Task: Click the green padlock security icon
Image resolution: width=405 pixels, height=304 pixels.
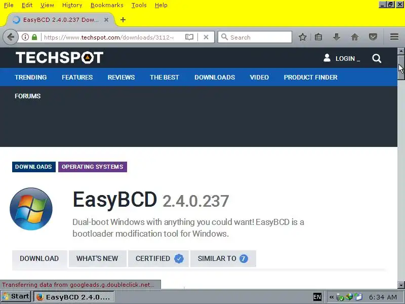Action: coord(34,37)
